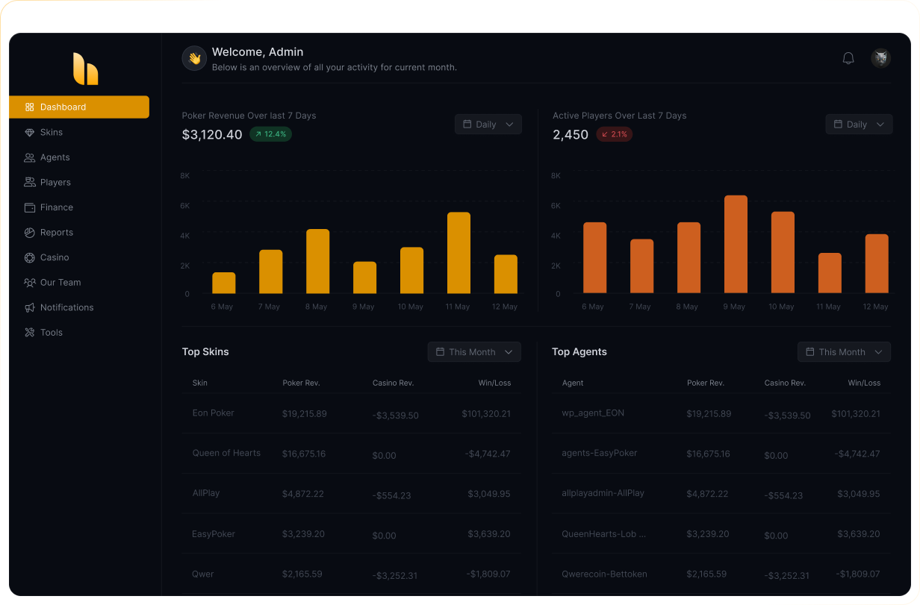920x605 pixels.
Task: Click the Skins diamond icon
Action: click(x=30, y=133)
